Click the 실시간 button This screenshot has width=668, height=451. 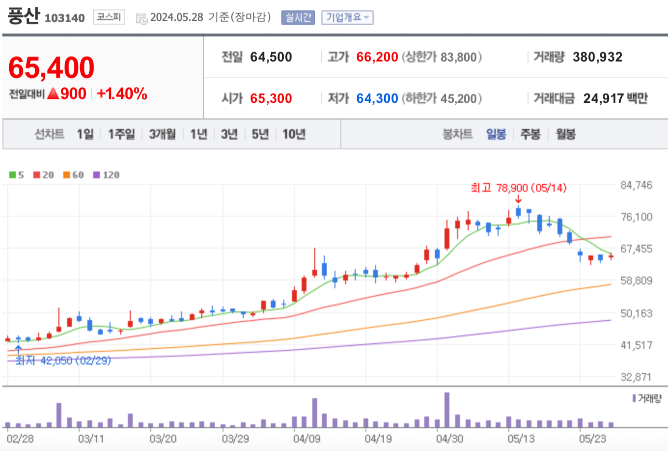tap(298, 18)
